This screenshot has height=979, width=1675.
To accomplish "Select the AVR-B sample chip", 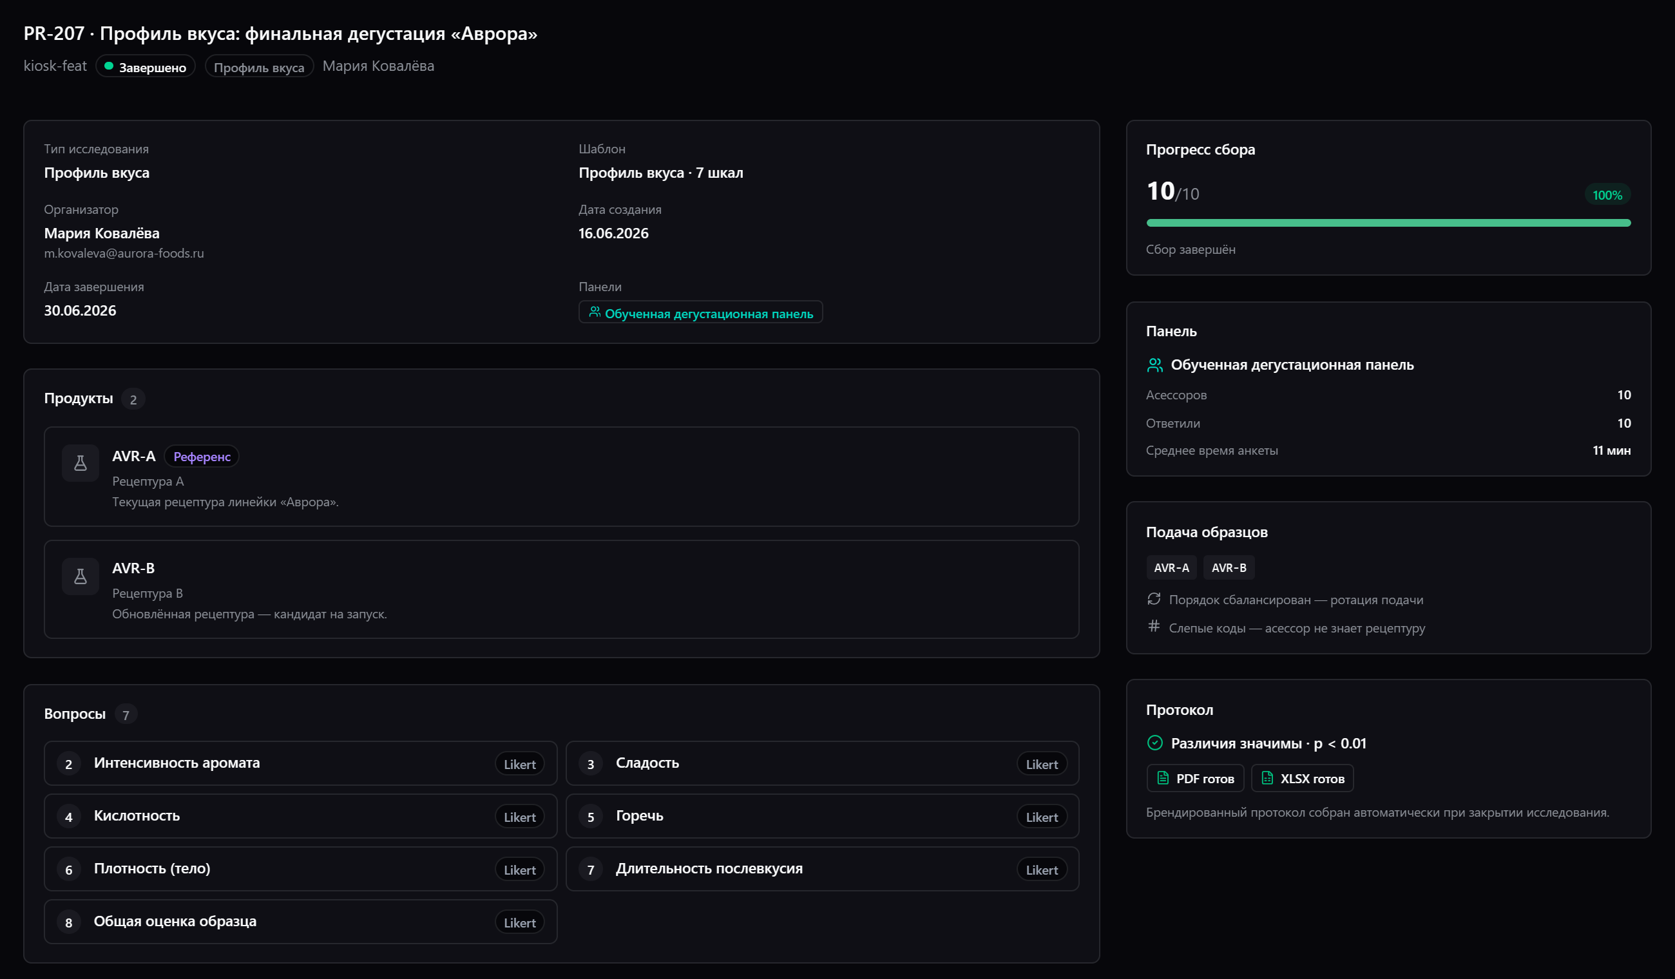I will [x=1229, y=567].
